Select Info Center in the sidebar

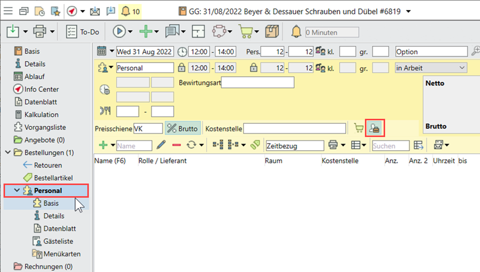pyautogui.click(x=41, y=89)
